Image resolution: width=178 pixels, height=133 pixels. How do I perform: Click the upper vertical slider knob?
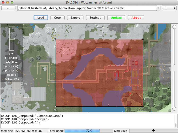(x=174, y=27)
